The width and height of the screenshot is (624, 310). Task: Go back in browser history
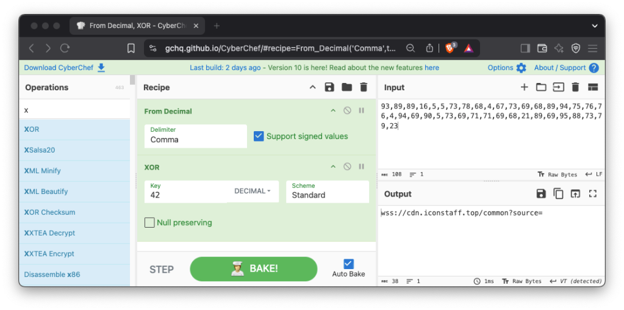[x=32, y=49]
